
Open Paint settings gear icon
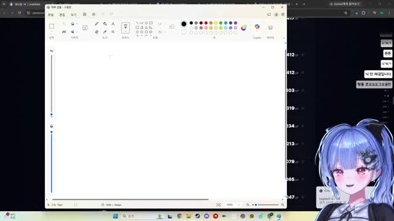[x=283, y=15]
